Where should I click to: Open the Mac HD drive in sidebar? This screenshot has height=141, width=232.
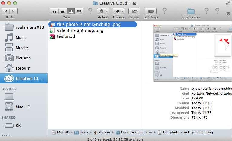point(24,107)
